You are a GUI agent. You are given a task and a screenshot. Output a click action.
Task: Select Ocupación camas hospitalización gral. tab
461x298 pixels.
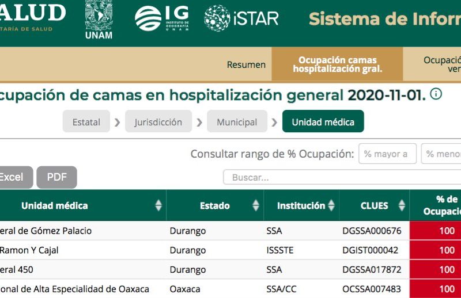[337, 64]
